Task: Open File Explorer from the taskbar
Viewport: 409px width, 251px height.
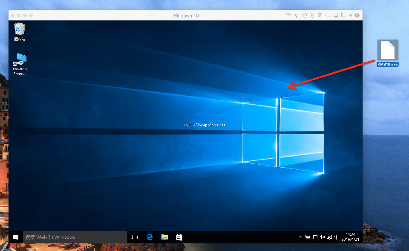Action: coord(164,237)
